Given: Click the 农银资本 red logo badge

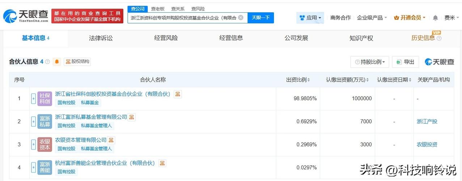Looking at the screenshot, I should pyautogui.click(x=45, y=145).
